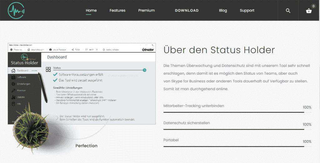The image size is (320, 163).
Task: Open the de-DE language dropdown arrow
Action: [x=97, y=50]
